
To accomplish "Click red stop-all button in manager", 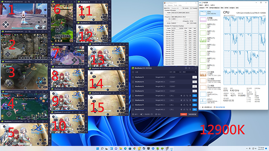I will 183,114.
